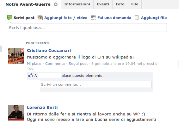Follow the post via Segui post
Screen dimensions: 184x130
[78, 64]
